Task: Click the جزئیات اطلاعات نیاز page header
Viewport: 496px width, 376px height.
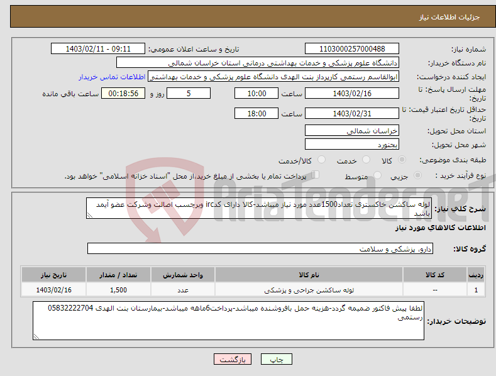Action: pyautogui.click(x=449, y=17)
